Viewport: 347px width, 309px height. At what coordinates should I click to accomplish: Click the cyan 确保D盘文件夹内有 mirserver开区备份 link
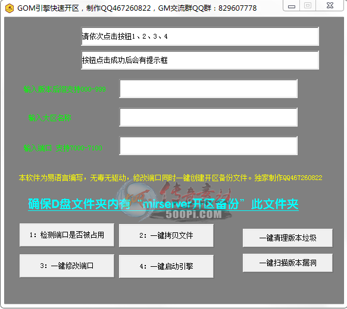pyautogui.click(x=163, y=204)
